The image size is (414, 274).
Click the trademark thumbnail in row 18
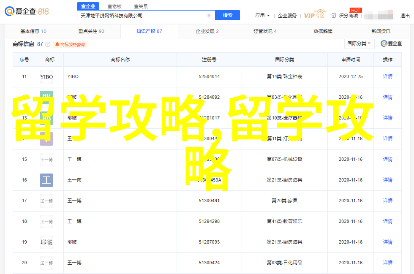pyautogui.click(x=46, y=222)
